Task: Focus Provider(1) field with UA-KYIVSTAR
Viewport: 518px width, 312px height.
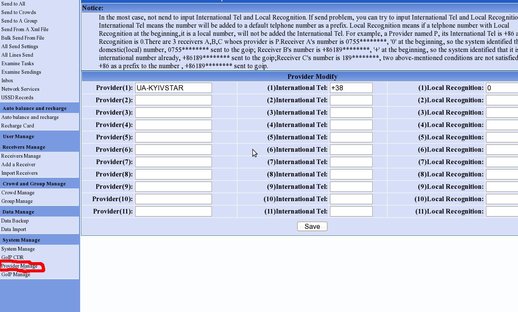Action: tap(173, 88)
